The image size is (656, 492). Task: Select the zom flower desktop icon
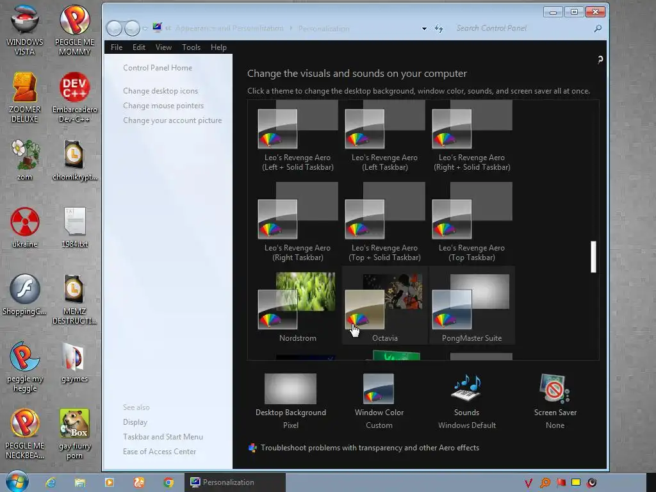pyautogui.click(x=25, y=160)
